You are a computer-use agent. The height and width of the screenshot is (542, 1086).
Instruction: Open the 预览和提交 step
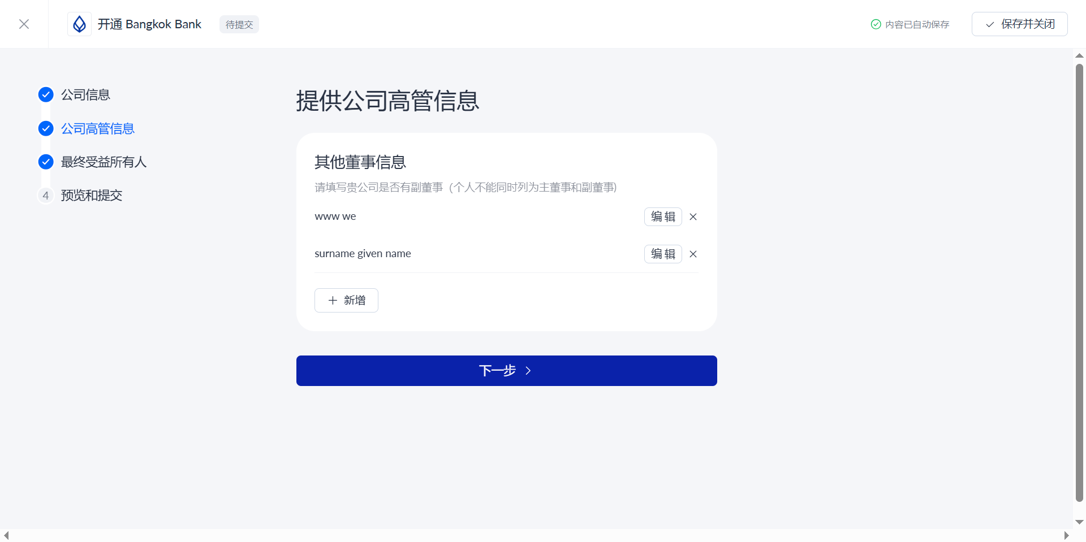pyautogui.click(x=92, y=195)
